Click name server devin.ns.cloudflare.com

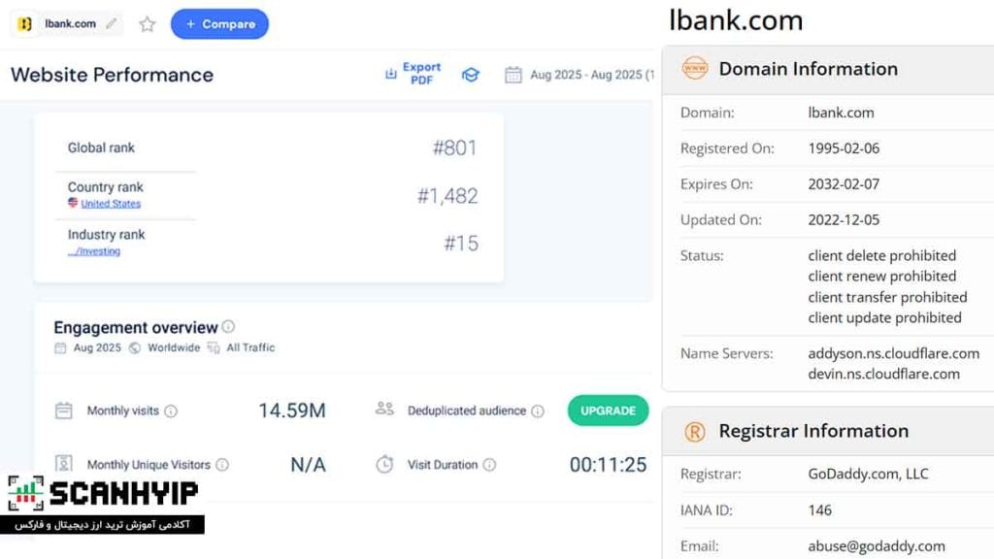tap(883, 374)
